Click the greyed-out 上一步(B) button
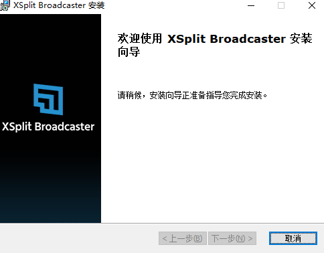324x253 pixels. click(x=183, y=238)
